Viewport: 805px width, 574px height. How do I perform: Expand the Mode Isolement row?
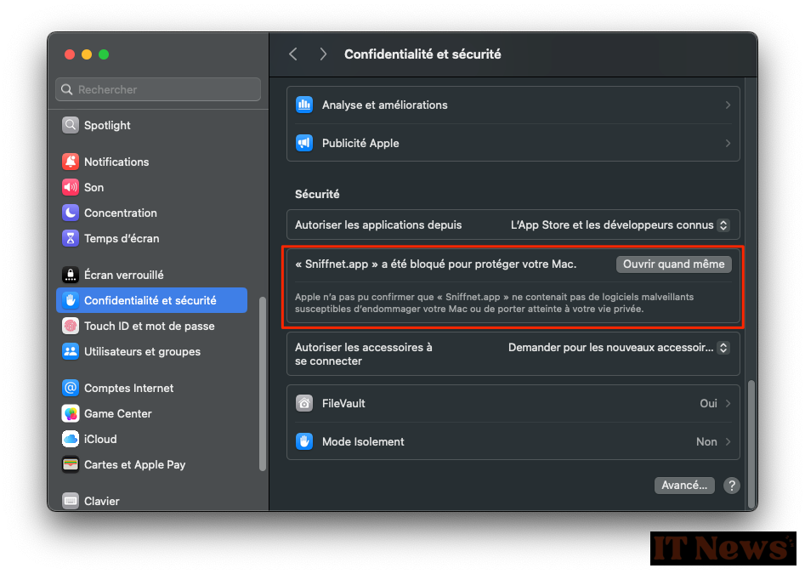[513, 441]
